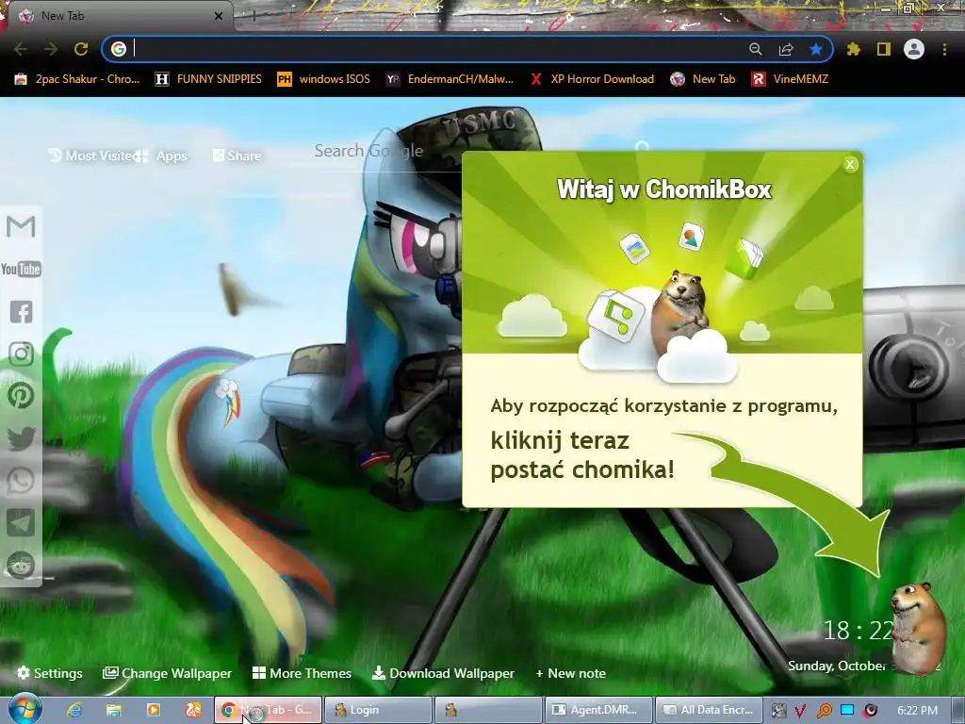Open the Apps menu on new tab page
965x724 pixels.
pyautogui.click(x=164, y=156)
